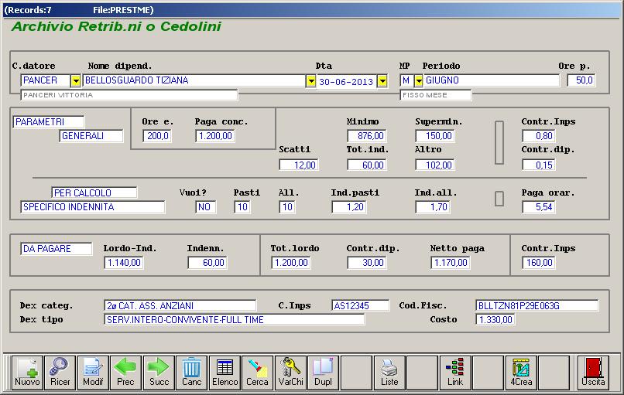This screenshot has height=395, width=624.
Task: Click the Link diagram icon
Action: [455, 373]
